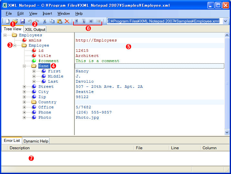This screenshot has height=174, width=231.
Task: Click the red ball icon beside id
Action: point(34,50)
